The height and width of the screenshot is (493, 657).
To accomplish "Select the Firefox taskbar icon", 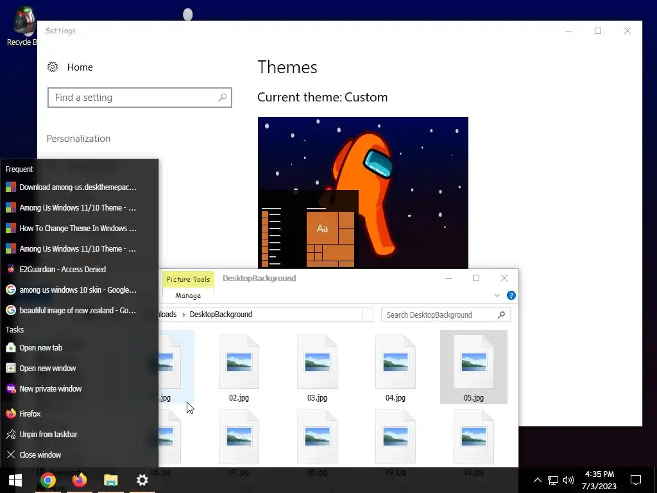I will pyautogui.click(x=79, y=480).
